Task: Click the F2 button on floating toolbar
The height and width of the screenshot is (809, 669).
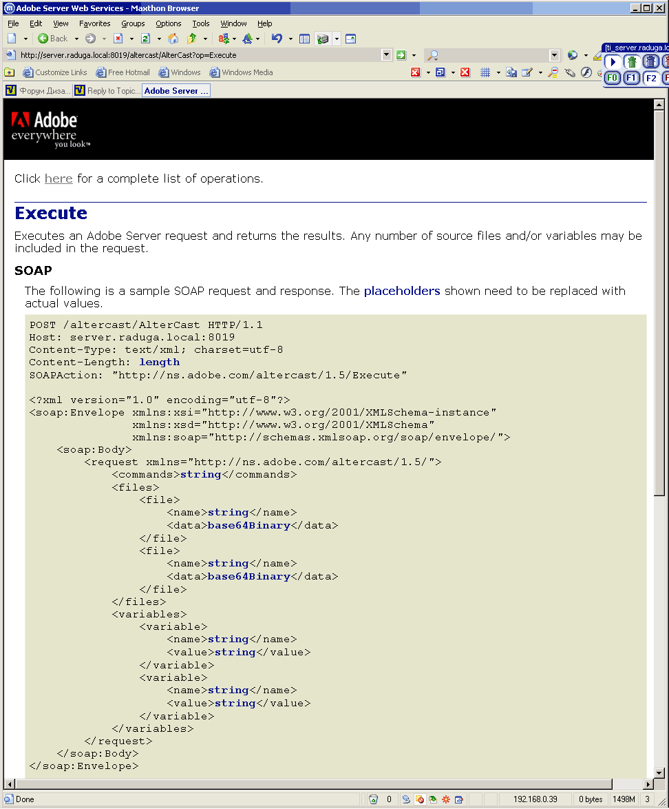Action: [x=652, y=78]
